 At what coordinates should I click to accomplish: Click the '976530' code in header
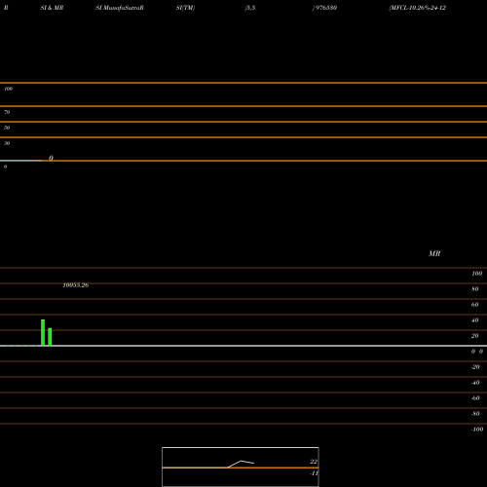pyautogui.click(x=326, y=8)
